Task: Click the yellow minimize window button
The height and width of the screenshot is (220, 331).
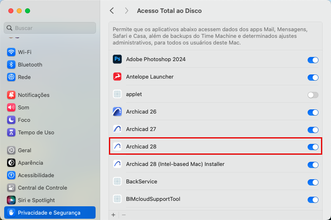Action: click(19, 11)
